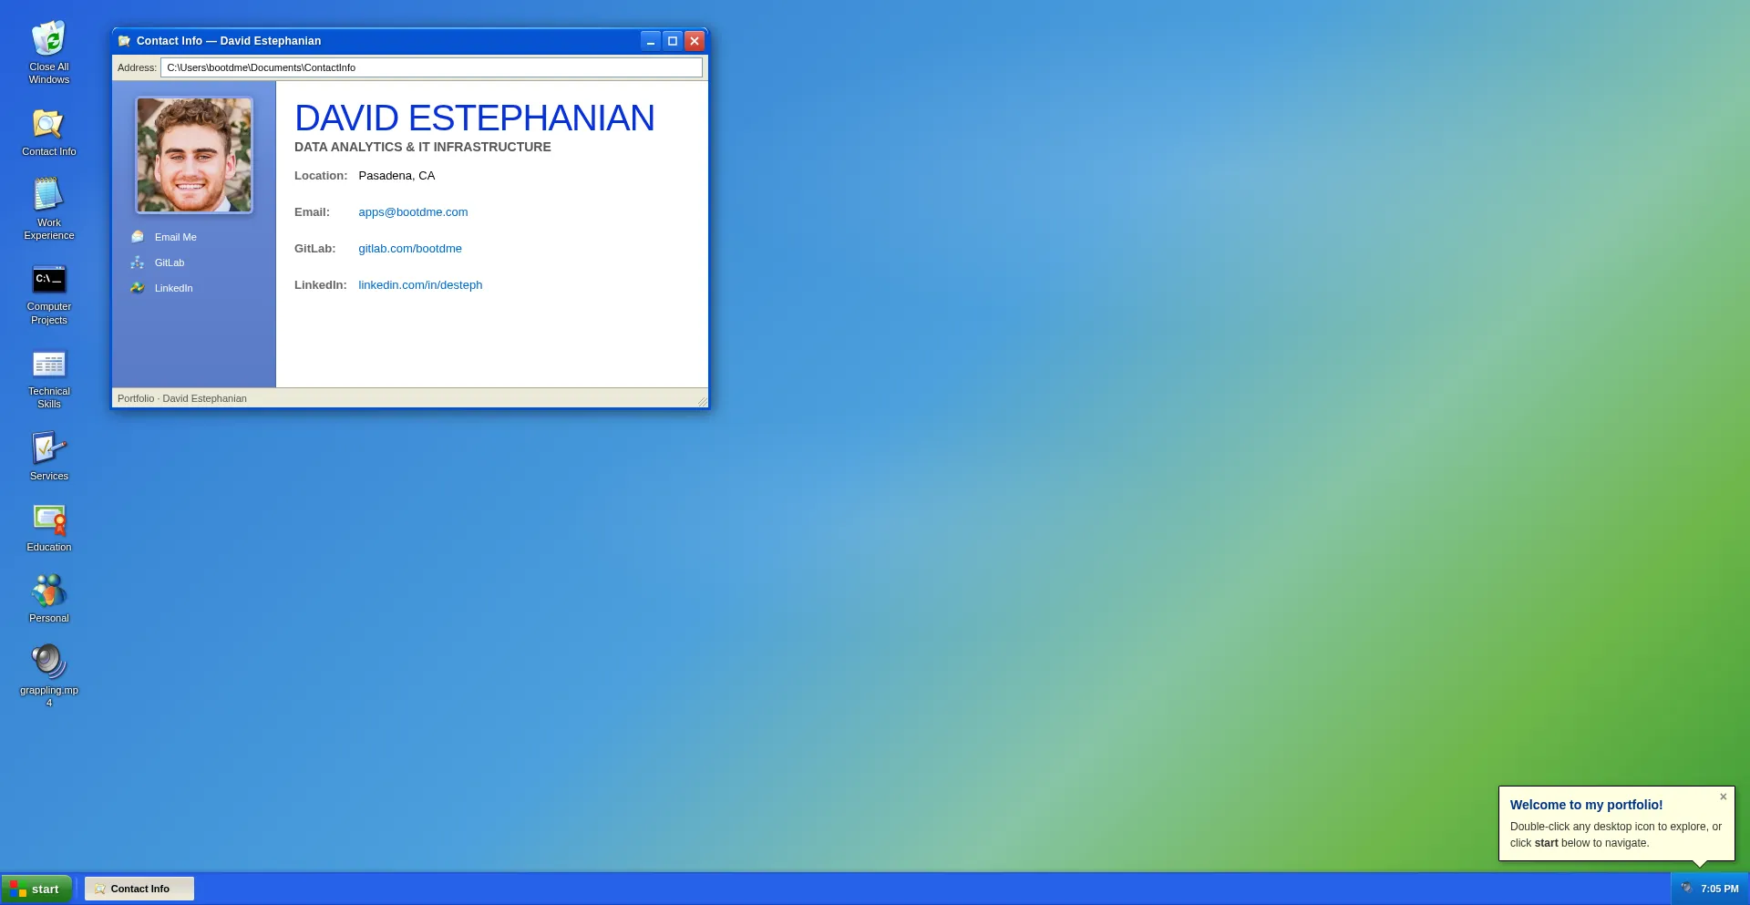Click the apps@bootdme.com email link
Viewport: 1750px width, 905px height.
point(413,212)
